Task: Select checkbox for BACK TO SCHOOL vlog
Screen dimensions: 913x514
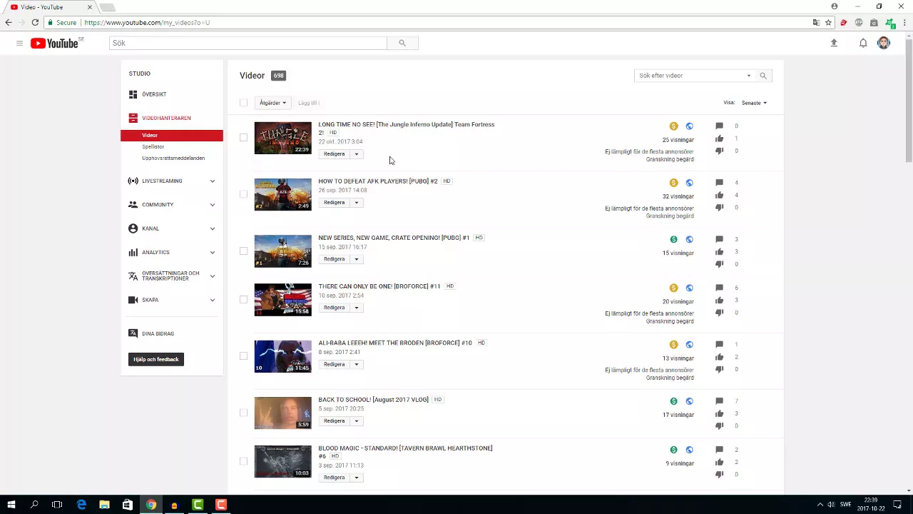Action: (243, 413)
